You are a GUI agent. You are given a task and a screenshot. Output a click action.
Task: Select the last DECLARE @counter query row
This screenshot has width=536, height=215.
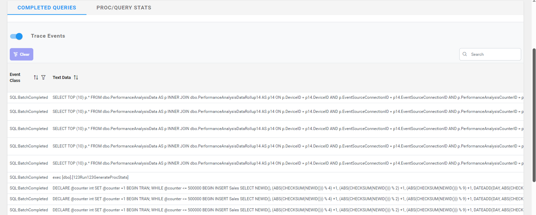click(236, 210)
